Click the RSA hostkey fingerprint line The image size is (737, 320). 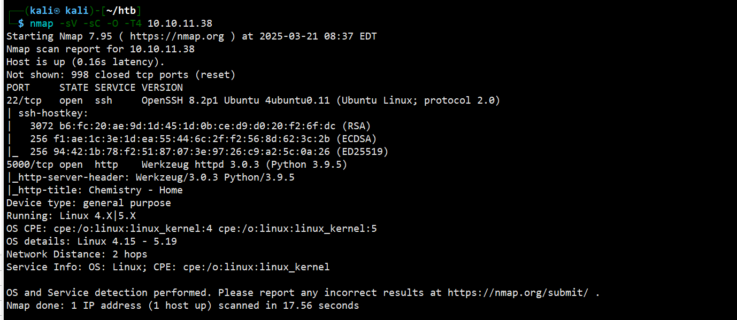189,126
